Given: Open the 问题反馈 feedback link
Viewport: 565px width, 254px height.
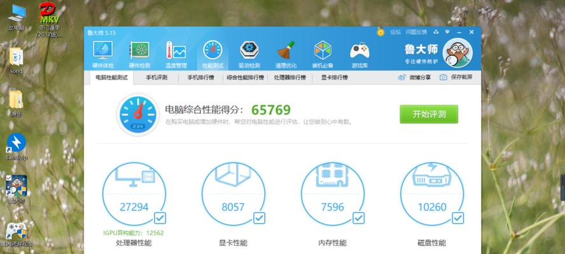Looking at the screenshot, I should click(416, 32).
